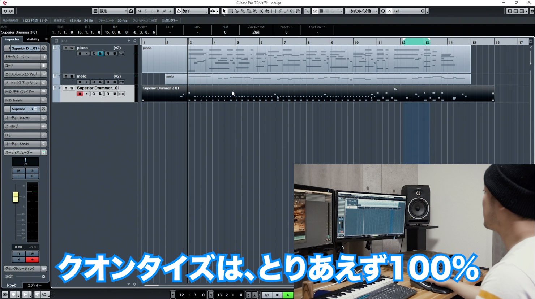
Task: Click the left locator position icon
Action: point(173,295)
